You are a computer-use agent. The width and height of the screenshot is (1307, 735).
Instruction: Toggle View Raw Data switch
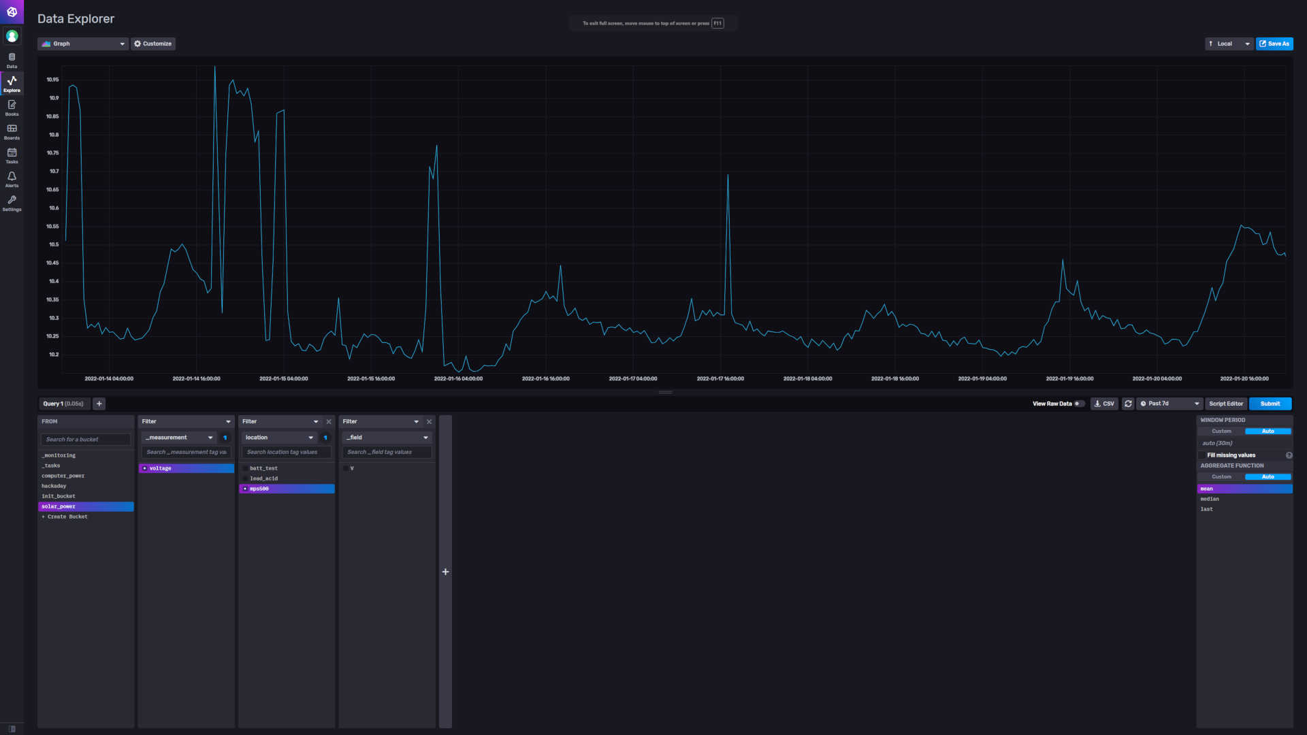(x=1078, y=404)
